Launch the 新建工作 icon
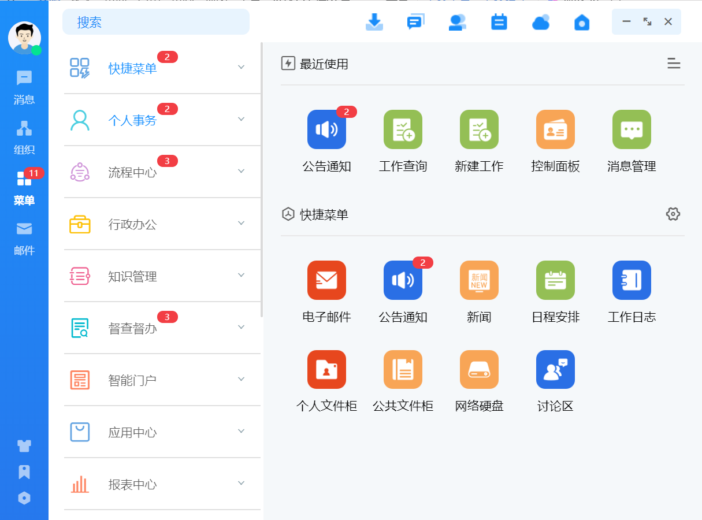Screen dimensions: 702x520 [479, 129]
